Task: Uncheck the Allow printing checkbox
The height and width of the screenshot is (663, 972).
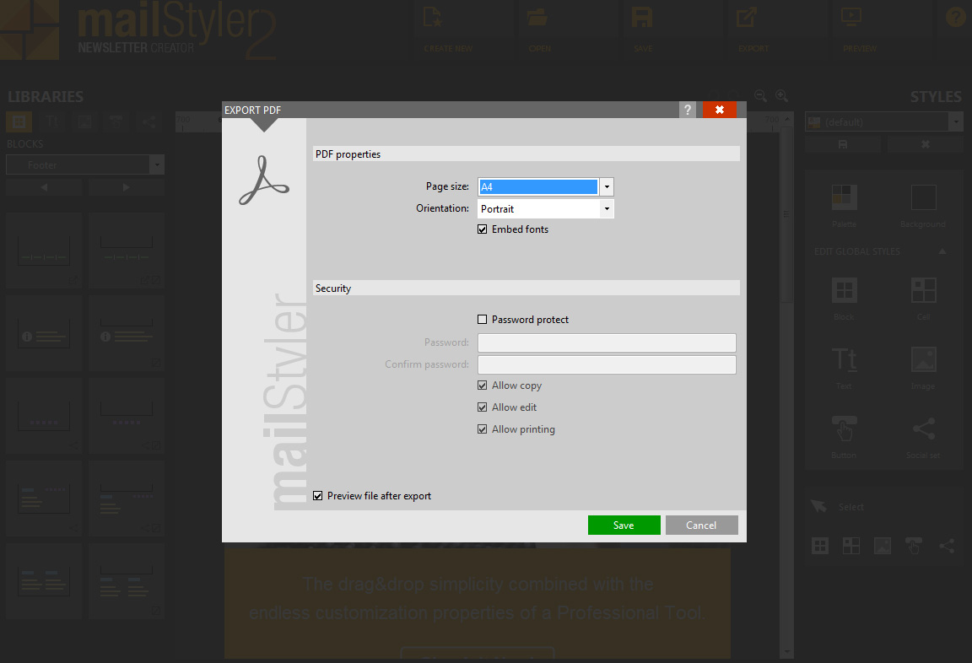Action: tap(483, 429)
